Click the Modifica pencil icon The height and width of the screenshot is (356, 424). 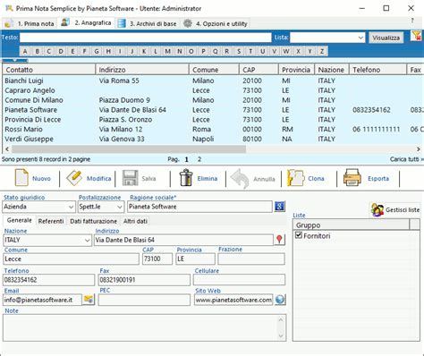[74, 178]
